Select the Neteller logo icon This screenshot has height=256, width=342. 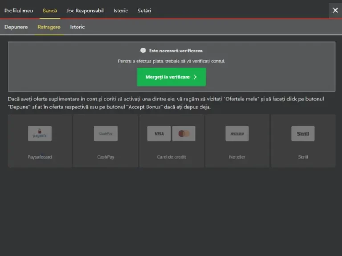click(x=237, y=133)
